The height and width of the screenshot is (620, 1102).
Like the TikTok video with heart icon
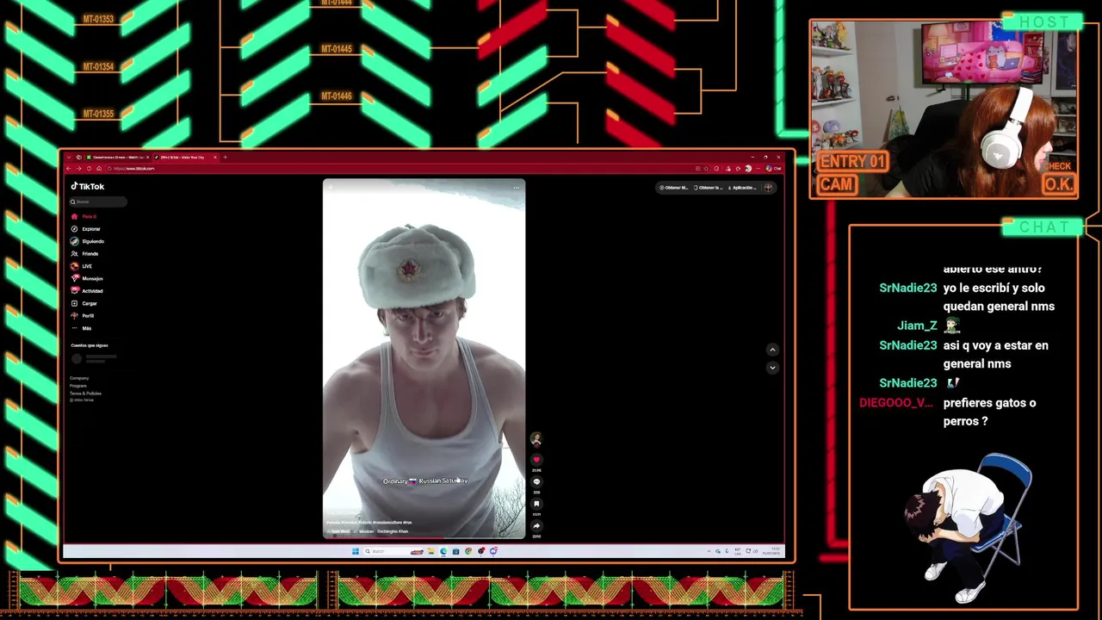tap(536, 460)
